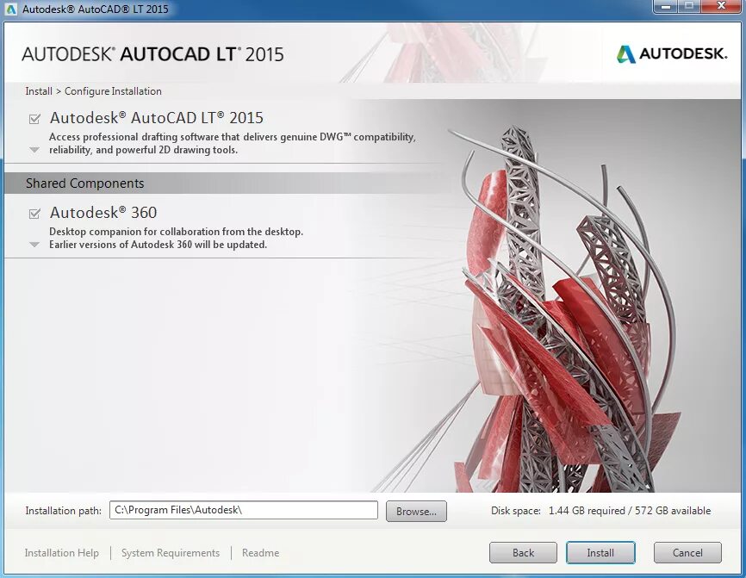The height and width of the screenshot is (578, 746).
Task: Click the Installation path text field
Action: [244, 511]
